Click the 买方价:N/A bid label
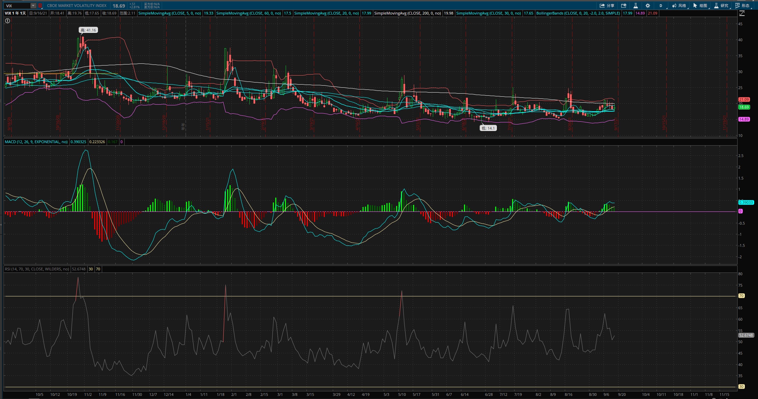 click(152, 4)
